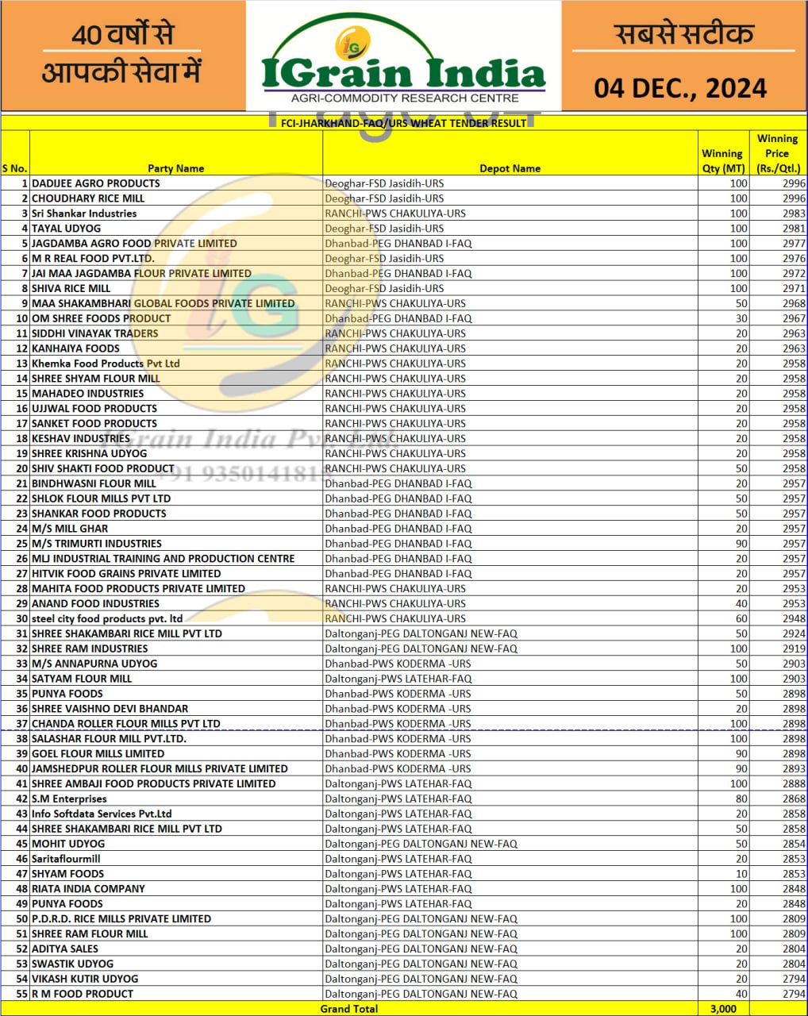This screenshot has height=1016, width=808.
Task: Click the AGRI-COMMODITY RESEARCH CENTRE tagline
Action: pos(405,98)
